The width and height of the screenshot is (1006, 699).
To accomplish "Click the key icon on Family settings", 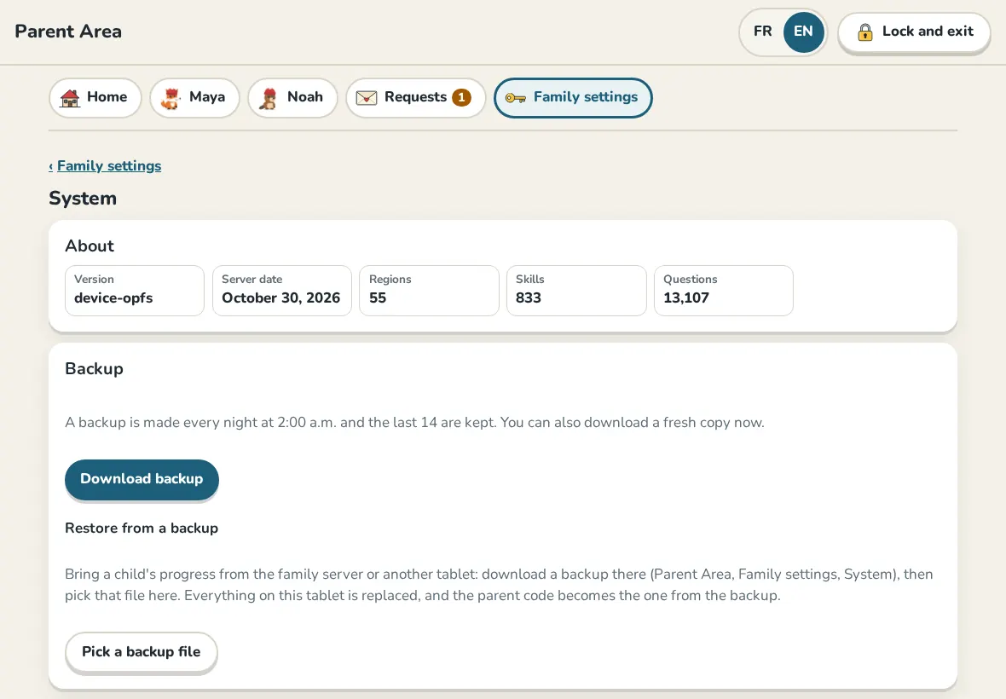I will point(515,97).
